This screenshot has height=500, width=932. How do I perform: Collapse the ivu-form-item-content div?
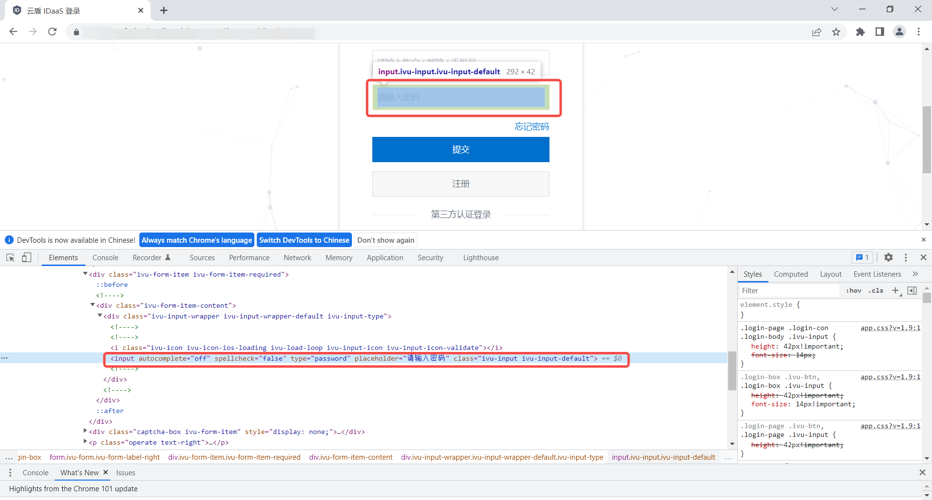(x=92, y=305)
